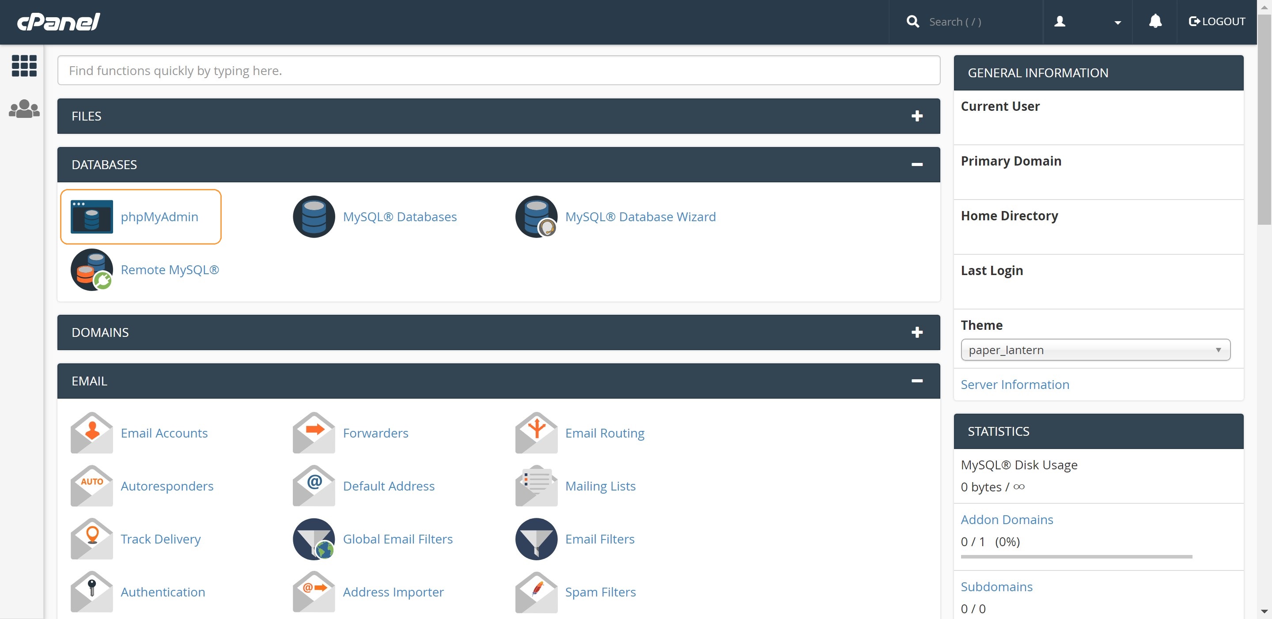The width and height of the screenshot is (1272, 619).
Task: Click the 'Primary Domain' label
Action: [1011, 161]
